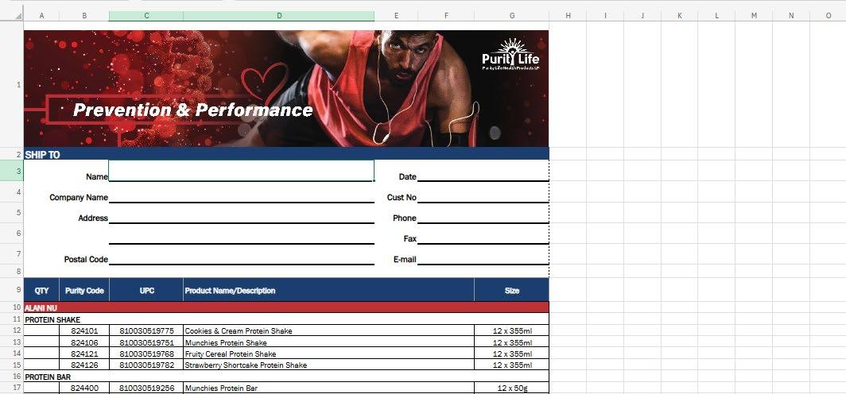Select column G header

511,16
